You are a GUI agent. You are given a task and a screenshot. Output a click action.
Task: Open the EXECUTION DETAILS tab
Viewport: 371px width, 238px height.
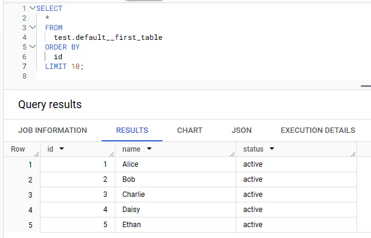(318, 130)
